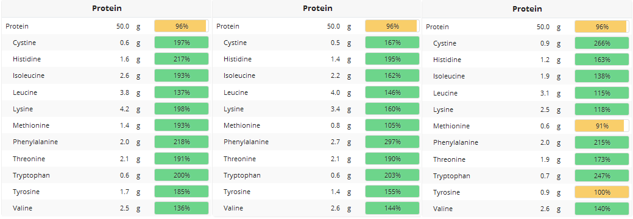Select the Cystine 266% progress bar
Image resolution: width=633 pixels, height=219 pixels.
coord(602,43)
